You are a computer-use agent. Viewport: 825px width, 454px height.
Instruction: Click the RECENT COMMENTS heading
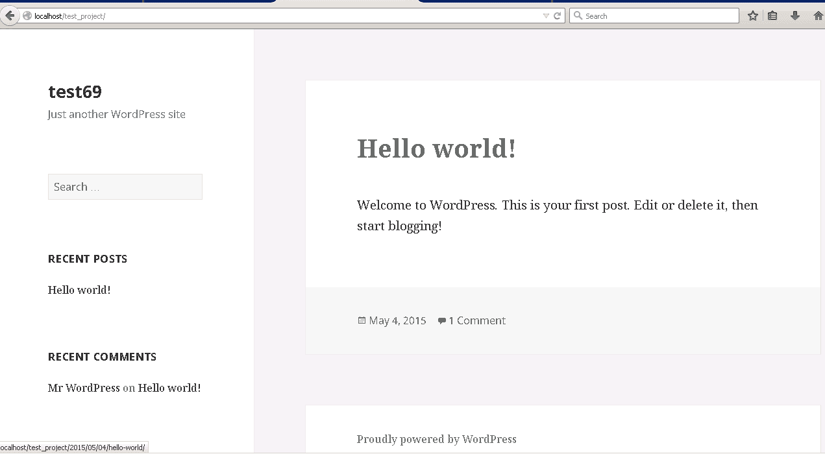[102, 357]
